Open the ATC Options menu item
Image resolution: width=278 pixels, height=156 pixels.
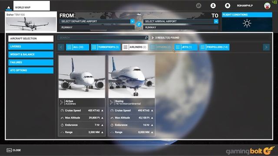coord(31,70)
